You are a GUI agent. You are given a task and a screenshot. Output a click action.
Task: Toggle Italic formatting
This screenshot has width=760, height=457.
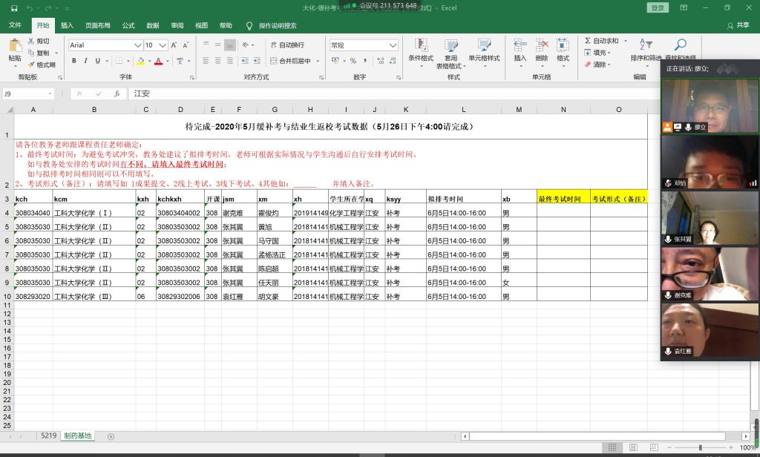86,61
